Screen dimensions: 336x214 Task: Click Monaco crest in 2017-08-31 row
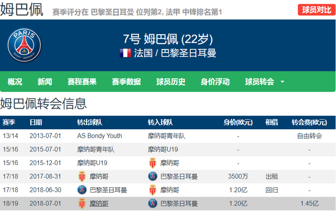(x=82, y=177)
